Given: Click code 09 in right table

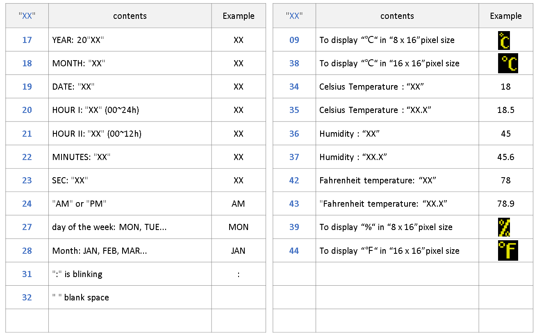Looking at the screenshot, I should [294, 40].
